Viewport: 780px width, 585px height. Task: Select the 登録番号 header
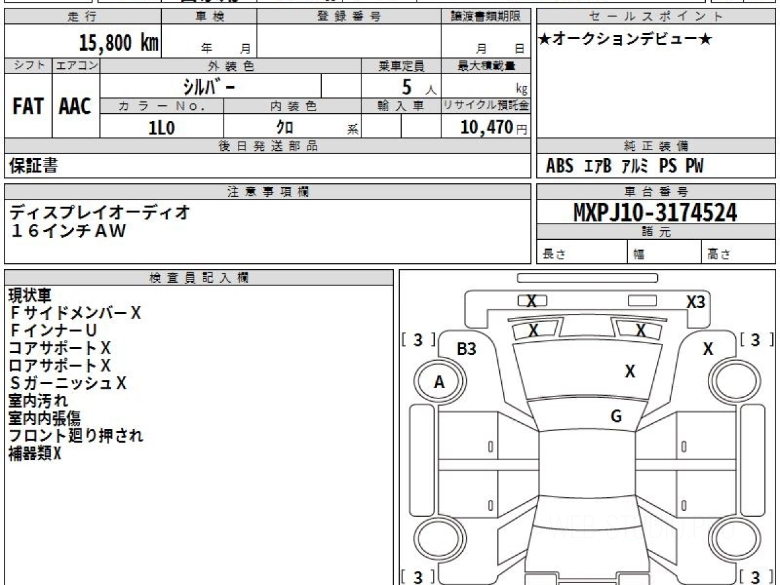point(348,17)
